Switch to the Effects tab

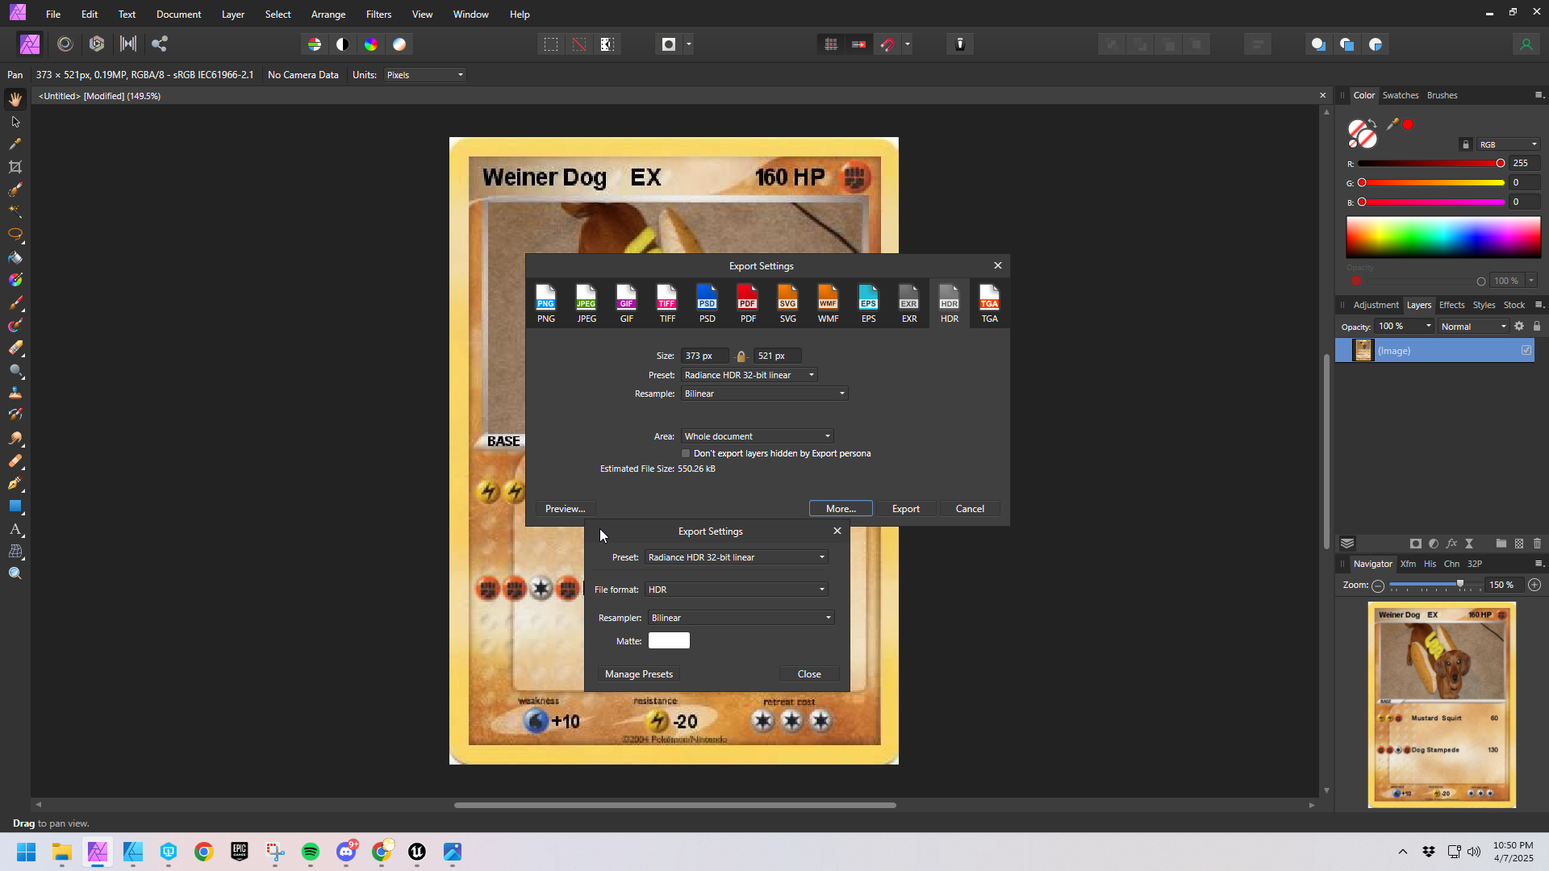(x=1451, y=305)
